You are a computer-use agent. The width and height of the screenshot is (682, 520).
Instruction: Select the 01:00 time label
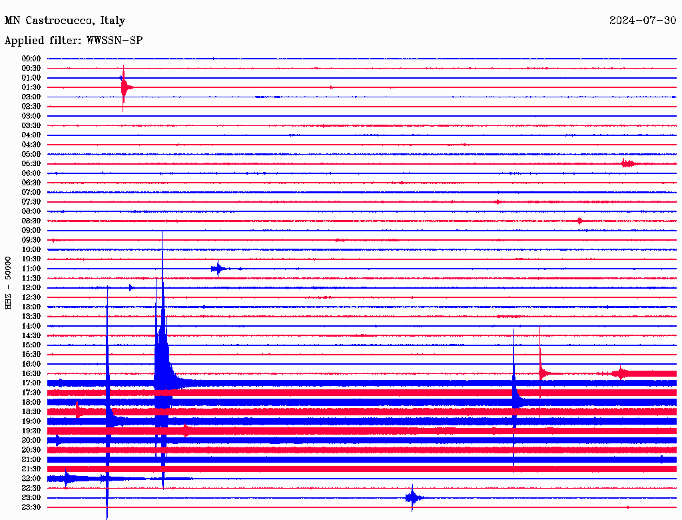point(31,77)
